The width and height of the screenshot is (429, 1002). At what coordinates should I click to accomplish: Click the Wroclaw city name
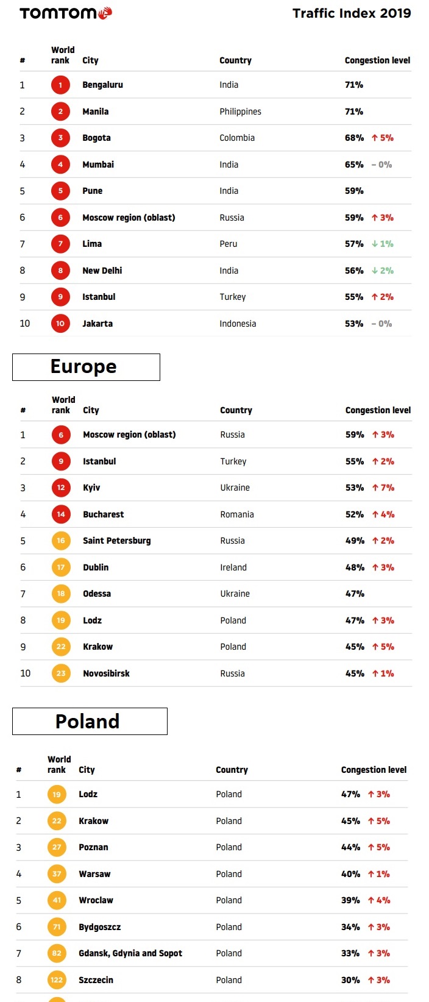96,900
